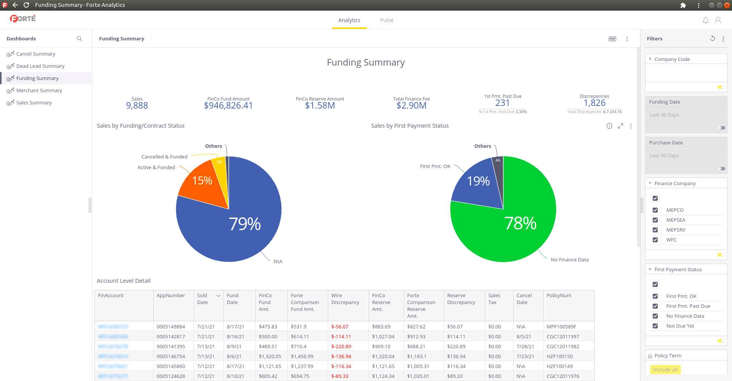732x381 pixels.
Task: Switch to the Pulse tab
Action: click(387, 20)
